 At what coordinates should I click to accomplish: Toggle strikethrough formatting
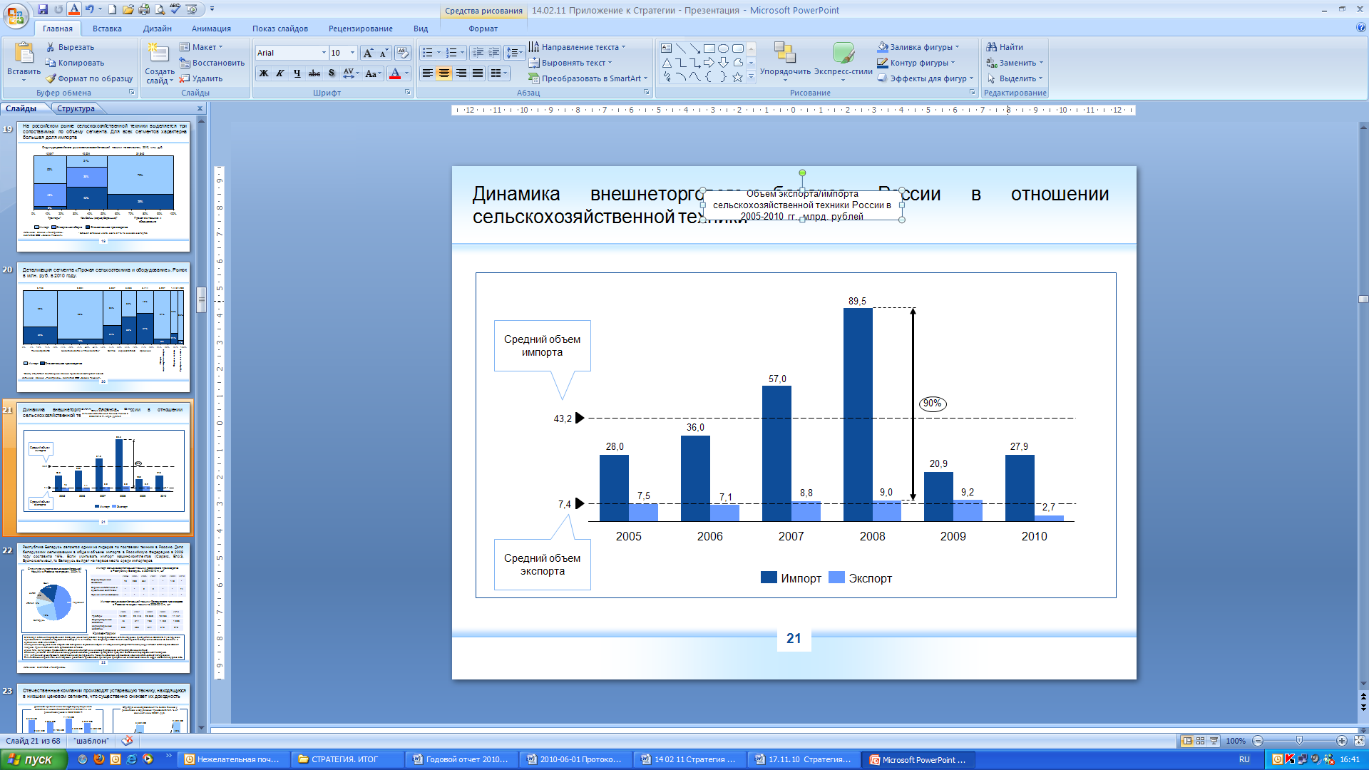pos(314,73)
